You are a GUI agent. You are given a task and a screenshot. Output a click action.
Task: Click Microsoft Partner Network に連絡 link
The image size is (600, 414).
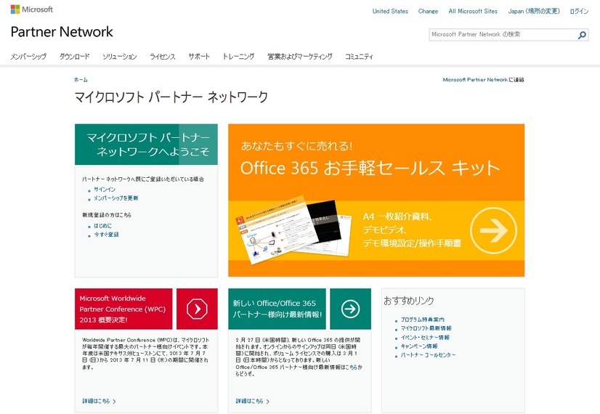tap(483, 80)
